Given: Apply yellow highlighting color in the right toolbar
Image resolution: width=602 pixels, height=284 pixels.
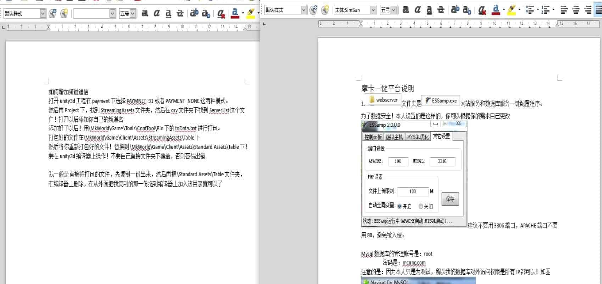Looking at the screenshot, I should click(x=511, y=9).
